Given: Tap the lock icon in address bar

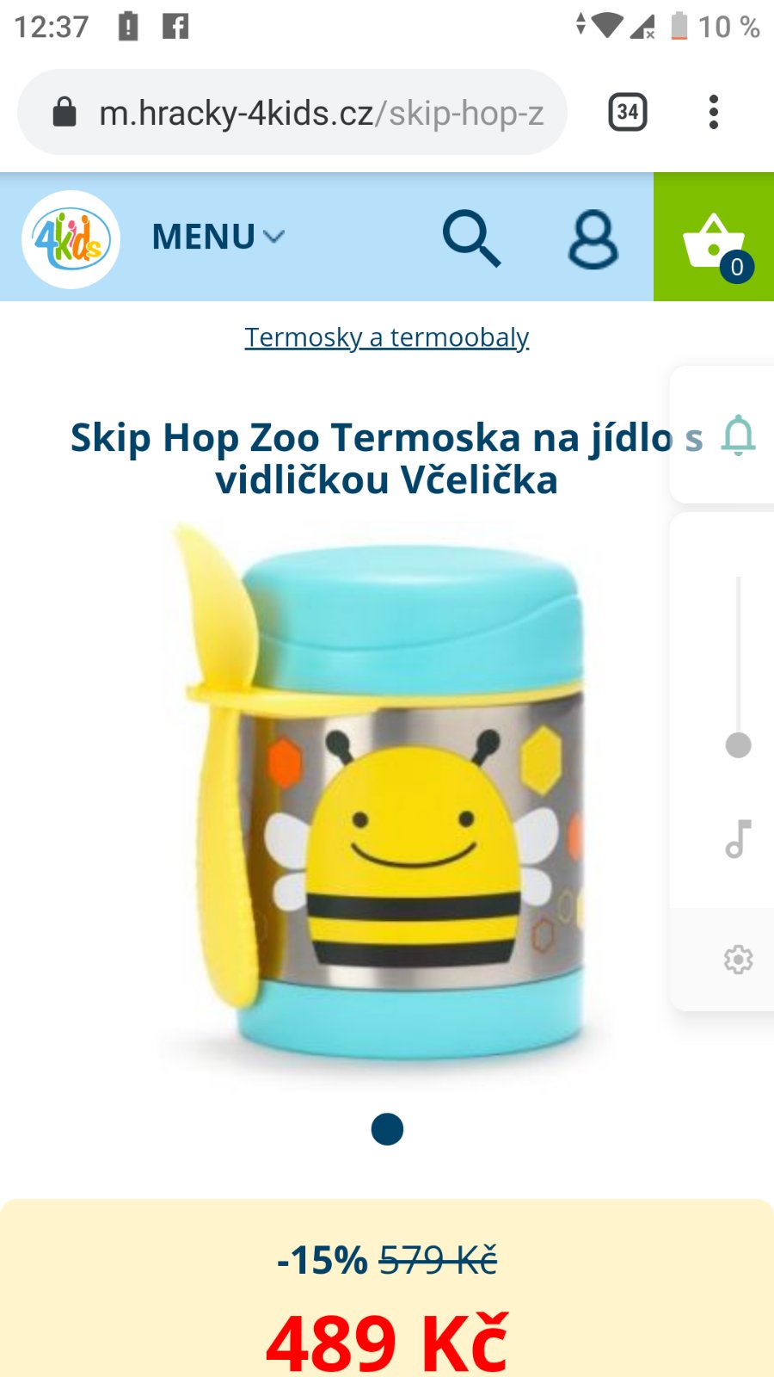Looking at the screenshot, I should click(64, 112).
